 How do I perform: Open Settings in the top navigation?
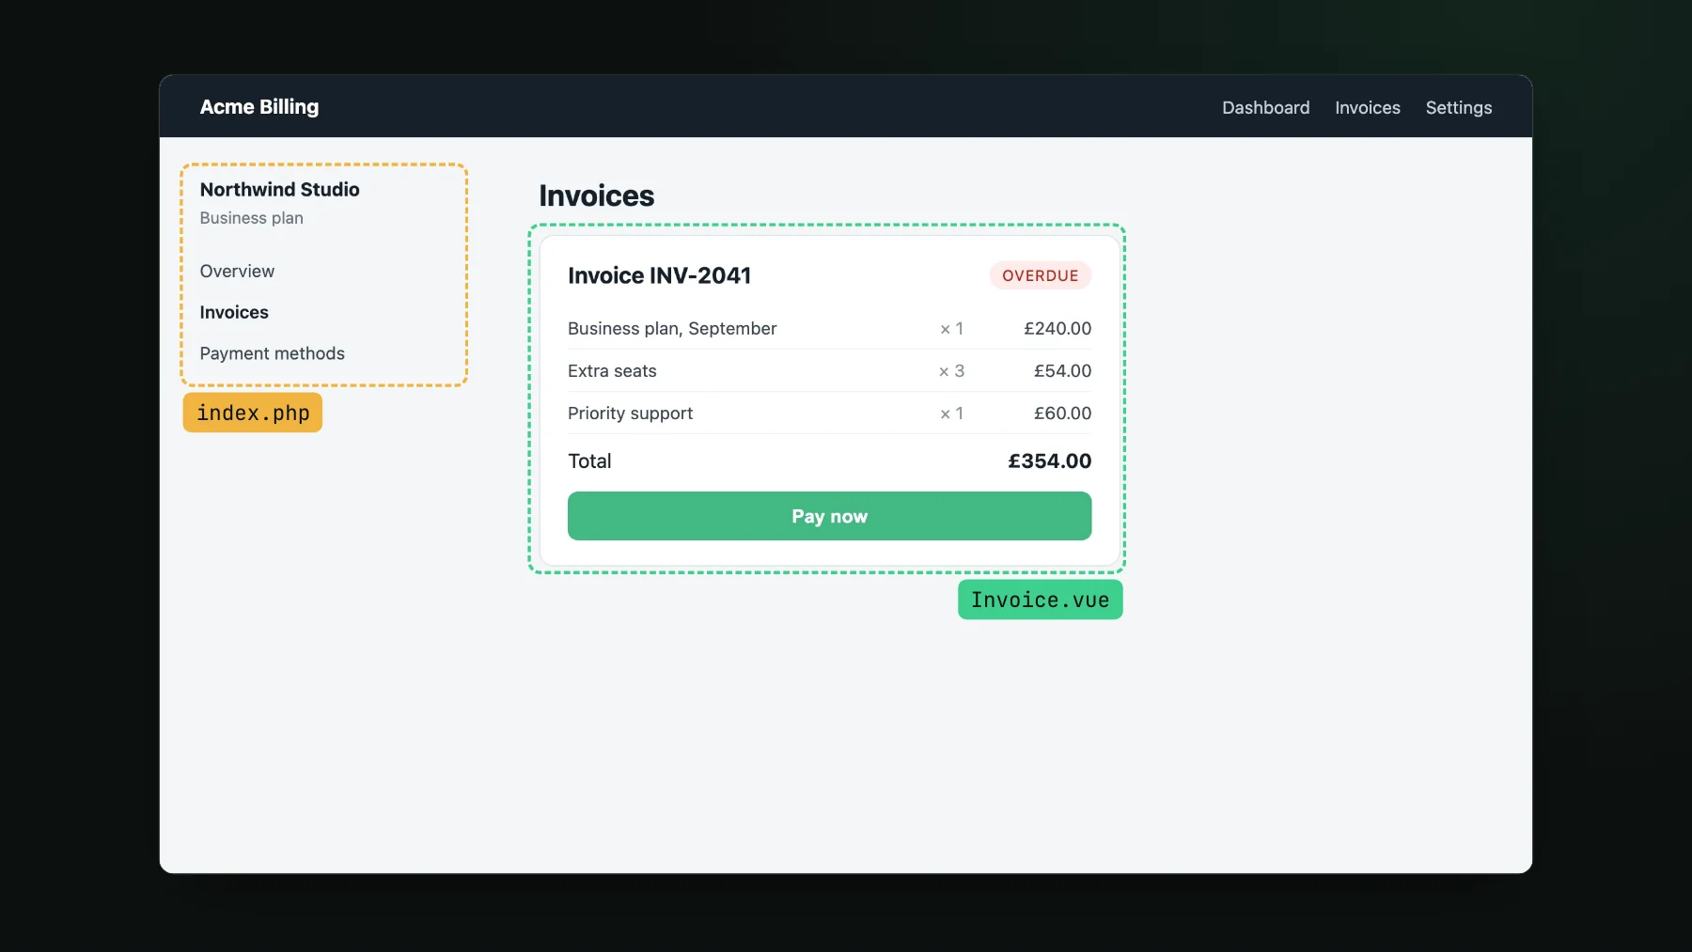click(x=1458, y=108)
